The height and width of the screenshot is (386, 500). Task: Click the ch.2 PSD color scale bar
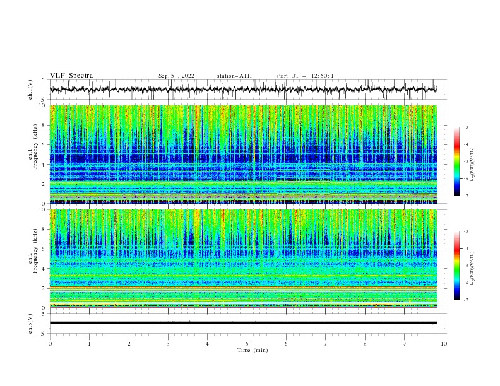click(457, 266)
